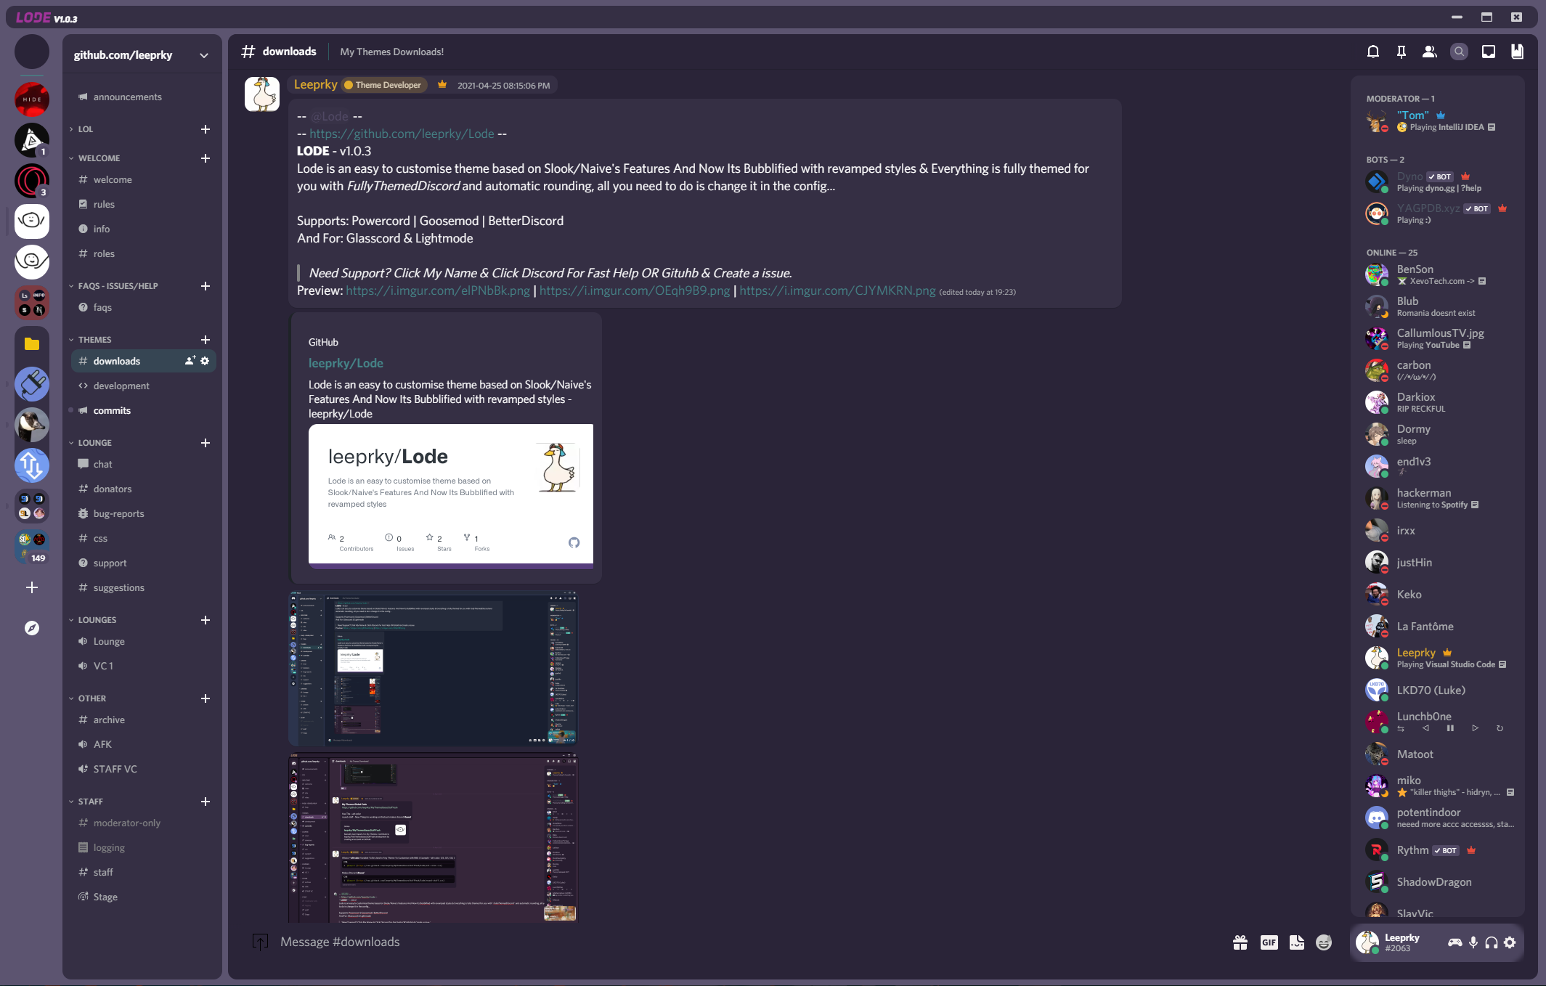The width and height of the screenshot is (1546, 986).
Task: Click the upload attachment button
Action: pos(260,942)
